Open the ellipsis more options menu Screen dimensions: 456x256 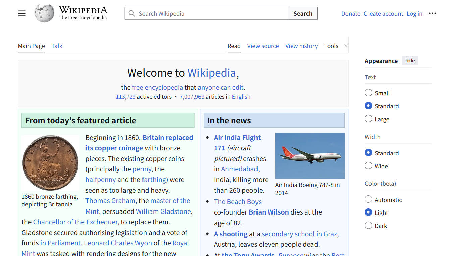pyautogui.click(x=432, y=13)
